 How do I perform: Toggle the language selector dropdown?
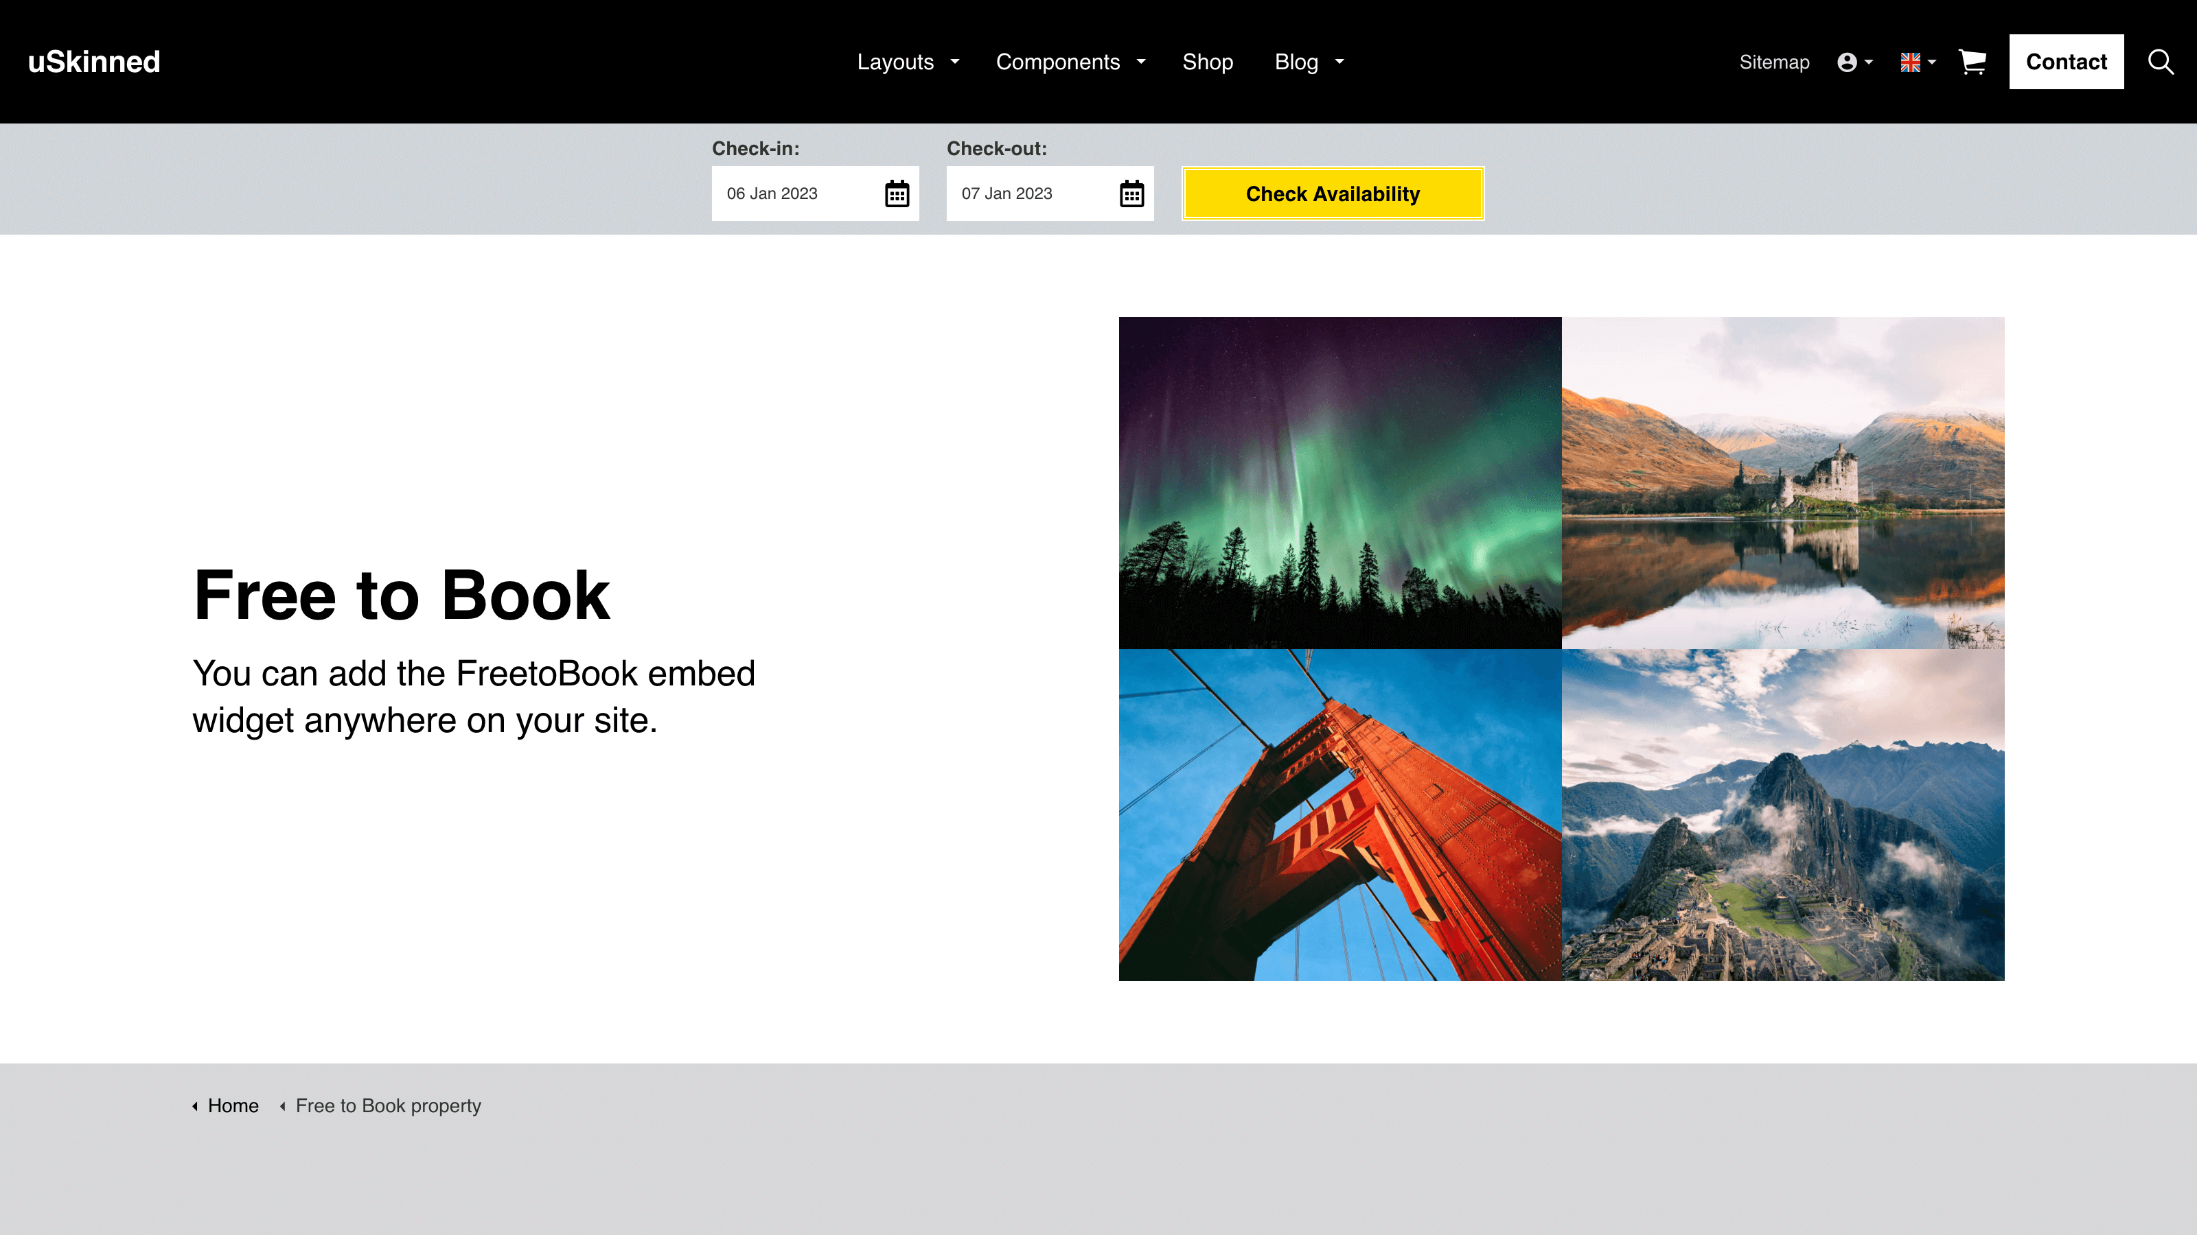(1916, 60)
